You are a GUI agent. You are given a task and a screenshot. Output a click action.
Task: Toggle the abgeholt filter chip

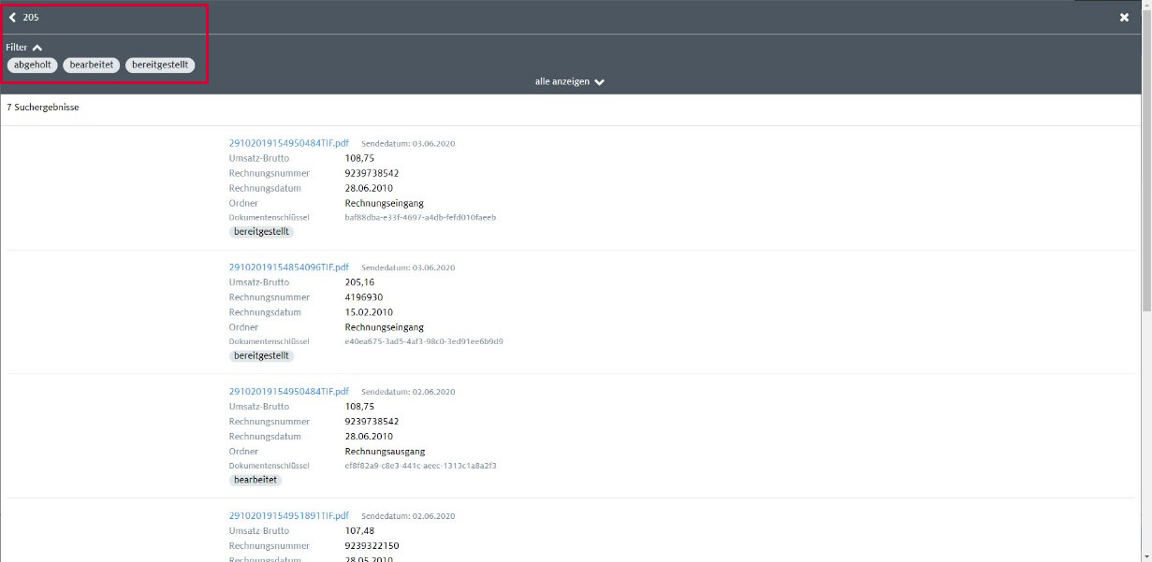coord(33,65)
